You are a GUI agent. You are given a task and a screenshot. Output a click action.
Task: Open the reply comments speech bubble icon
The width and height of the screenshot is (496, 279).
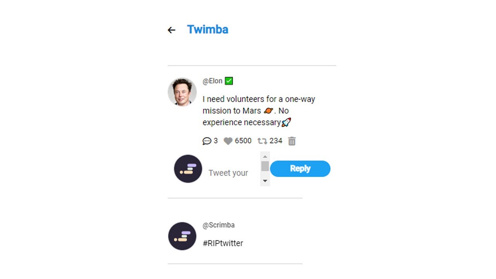click(x=207, y=141)
